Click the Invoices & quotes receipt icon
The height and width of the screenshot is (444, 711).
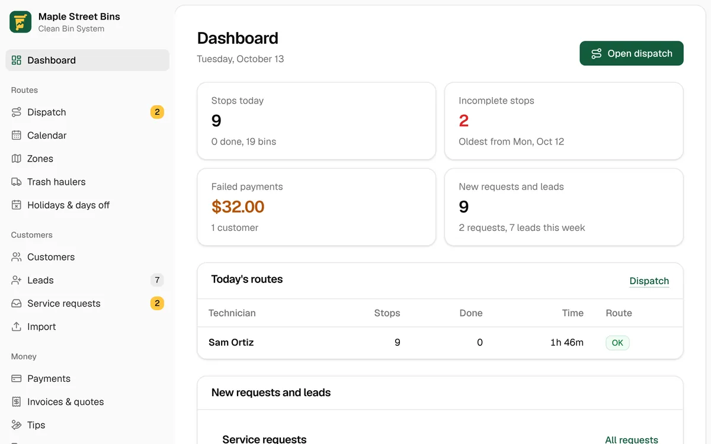[x=17, y=401]
